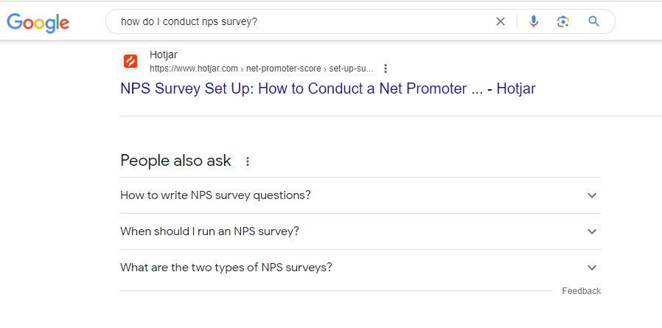Open three-dot options beside People also ask
The height and width of the screenshot is (328, 662).
248,161
